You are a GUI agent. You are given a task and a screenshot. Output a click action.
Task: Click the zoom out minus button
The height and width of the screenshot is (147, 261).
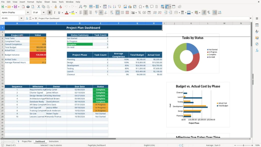coord(235,145)
